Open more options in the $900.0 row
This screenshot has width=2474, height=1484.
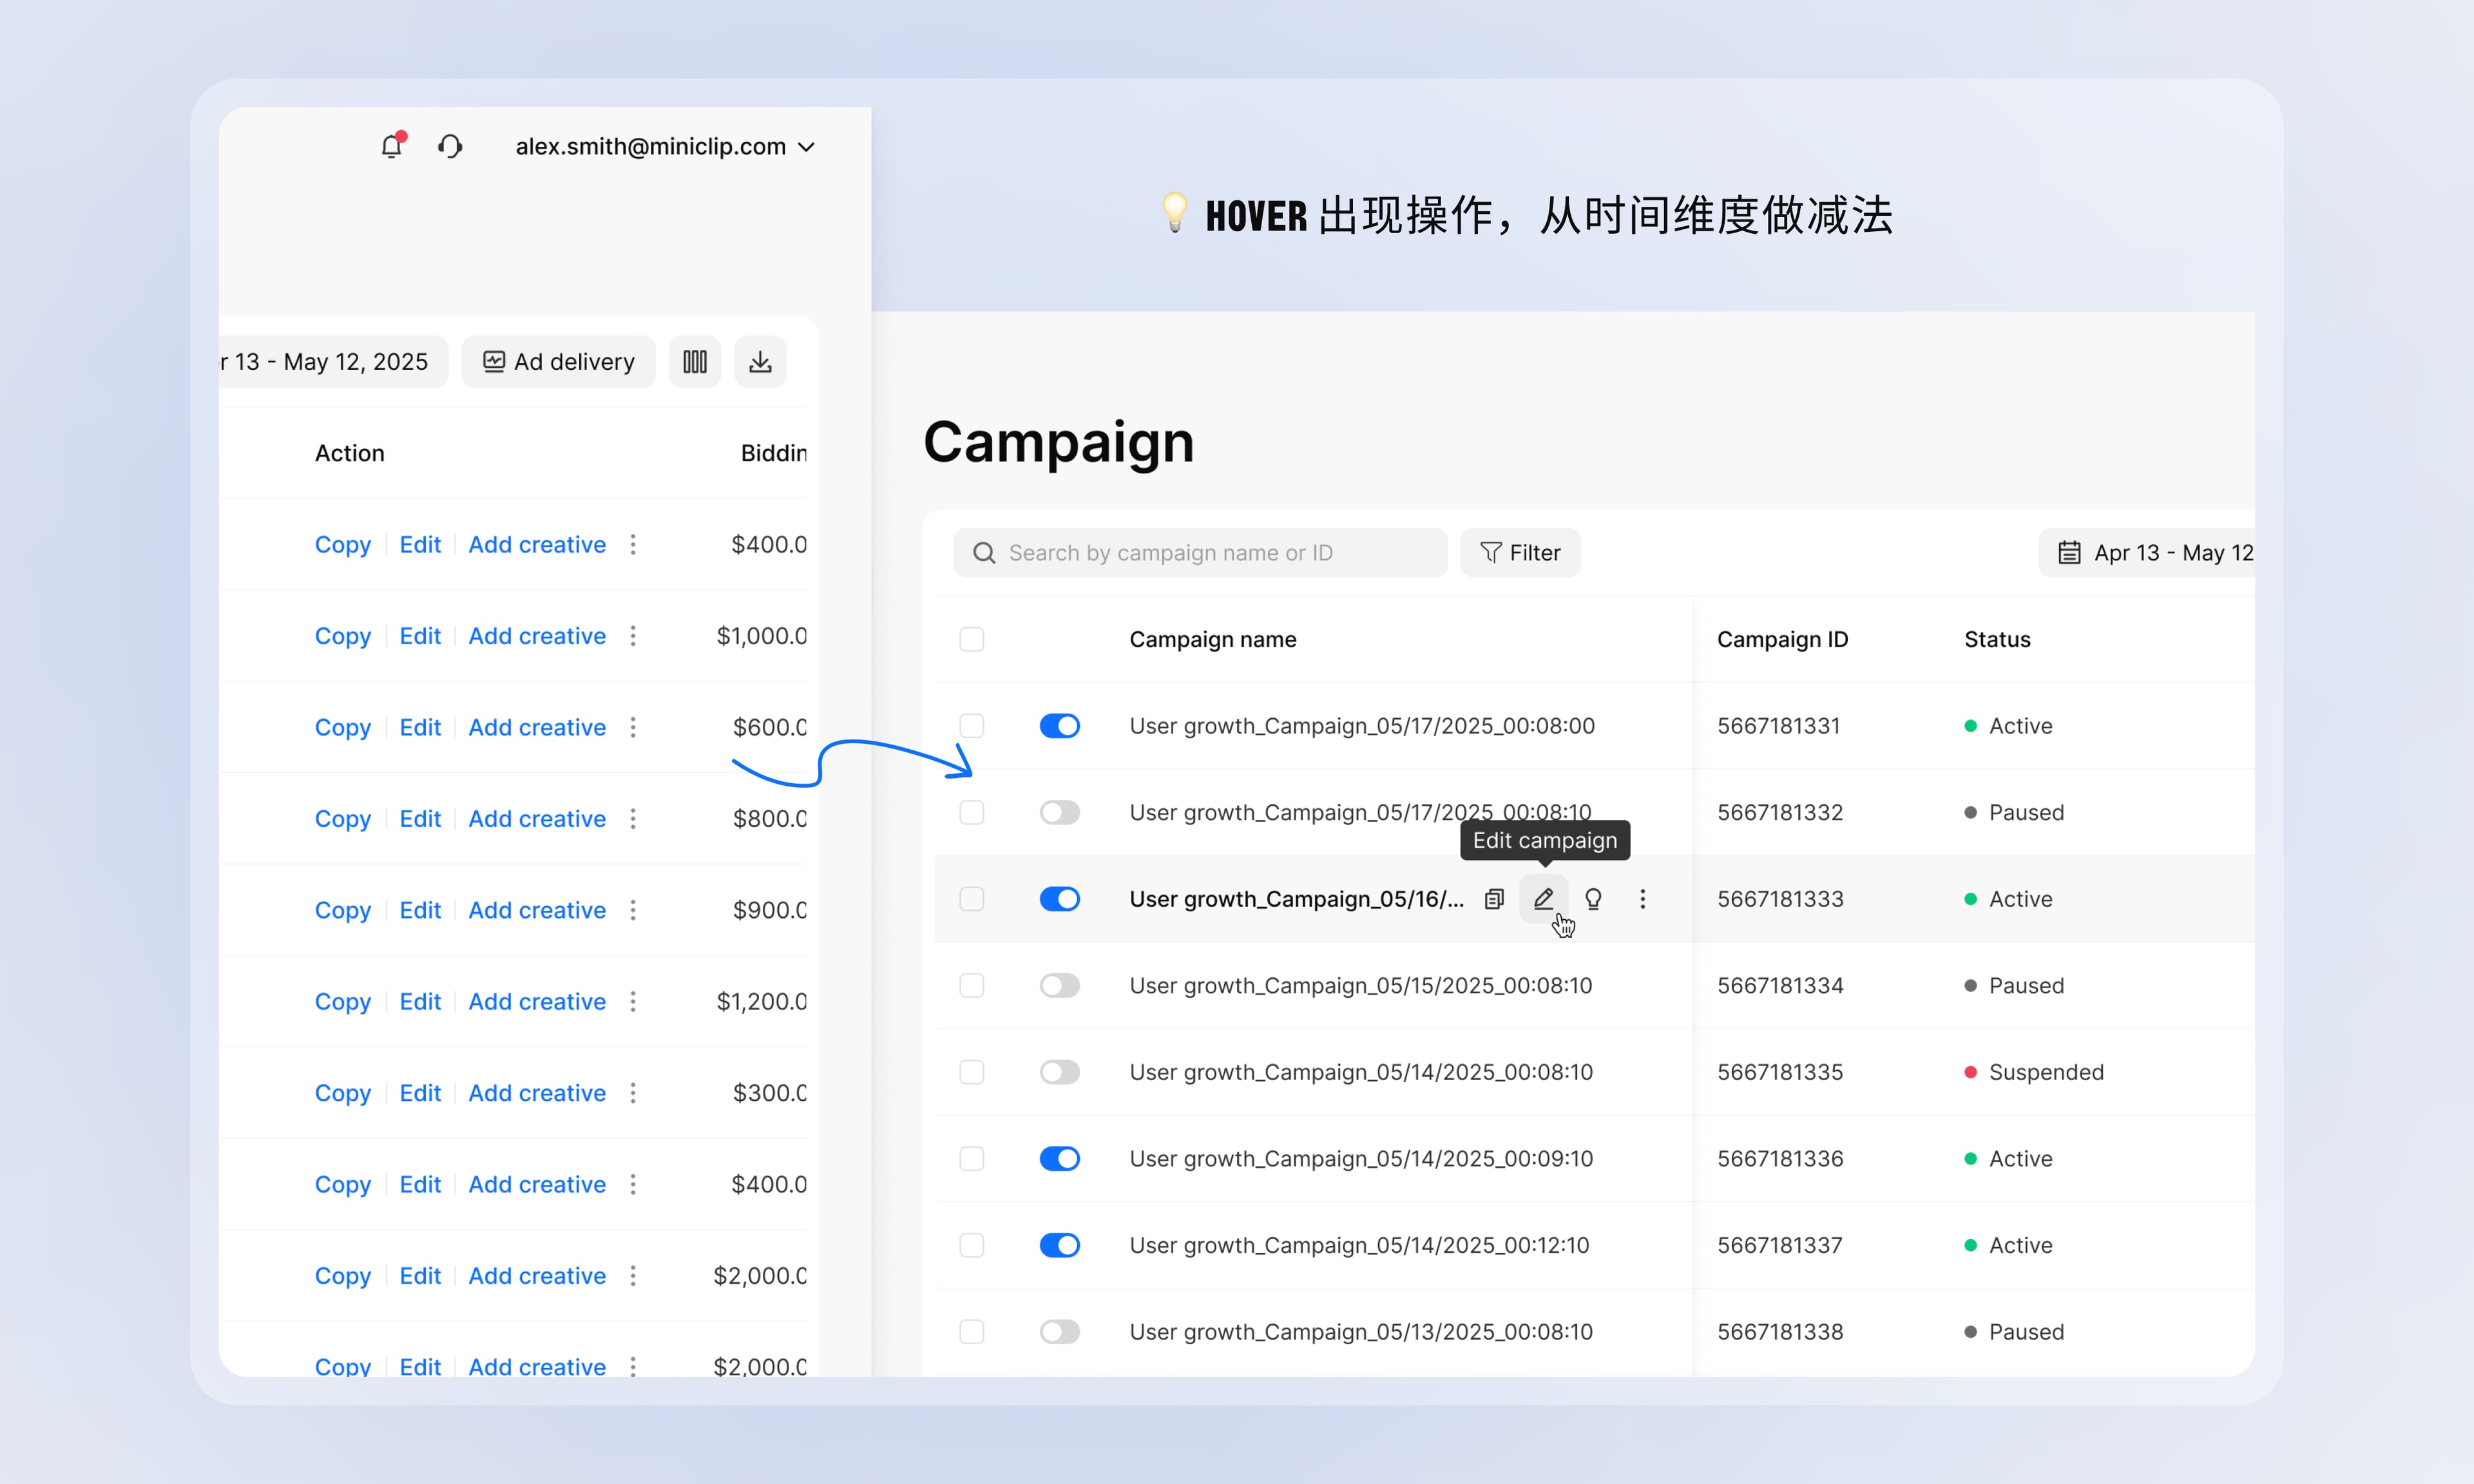(x=633, y=910)
